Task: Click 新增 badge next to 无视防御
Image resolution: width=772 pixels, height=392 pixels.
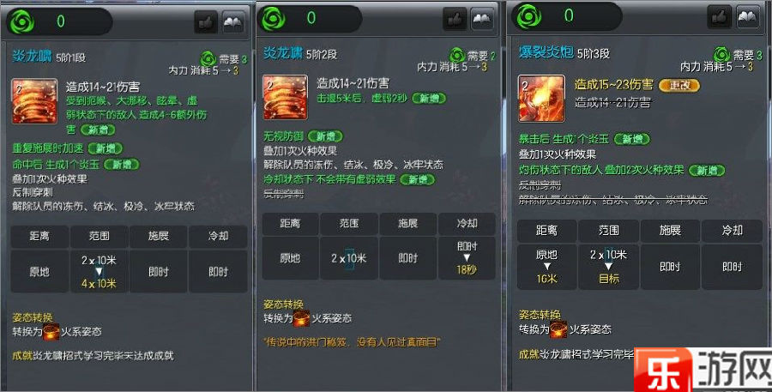Action: click(325, 136)
